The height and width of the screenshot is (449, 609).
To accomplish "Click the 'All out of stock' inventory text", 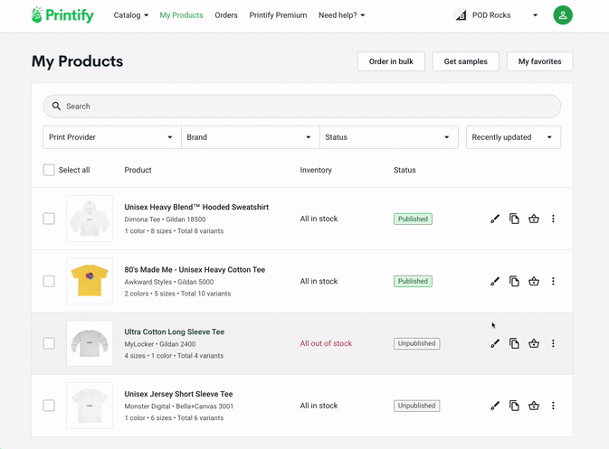I will click(326, 343).
